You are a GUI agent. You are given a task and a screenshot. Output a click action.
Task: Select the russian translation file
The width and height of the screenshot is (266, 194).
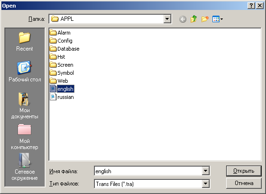(x=62, y=97)
